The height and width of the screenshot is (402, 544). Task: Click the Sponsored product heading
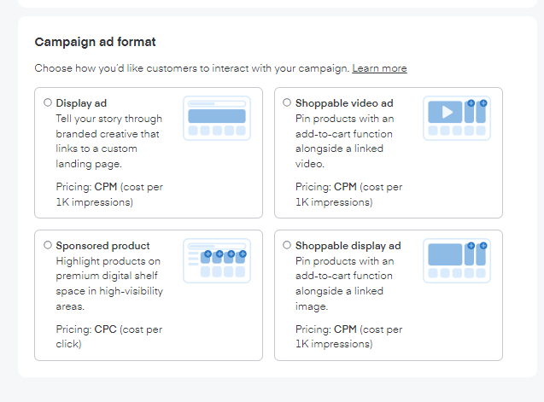102,246
